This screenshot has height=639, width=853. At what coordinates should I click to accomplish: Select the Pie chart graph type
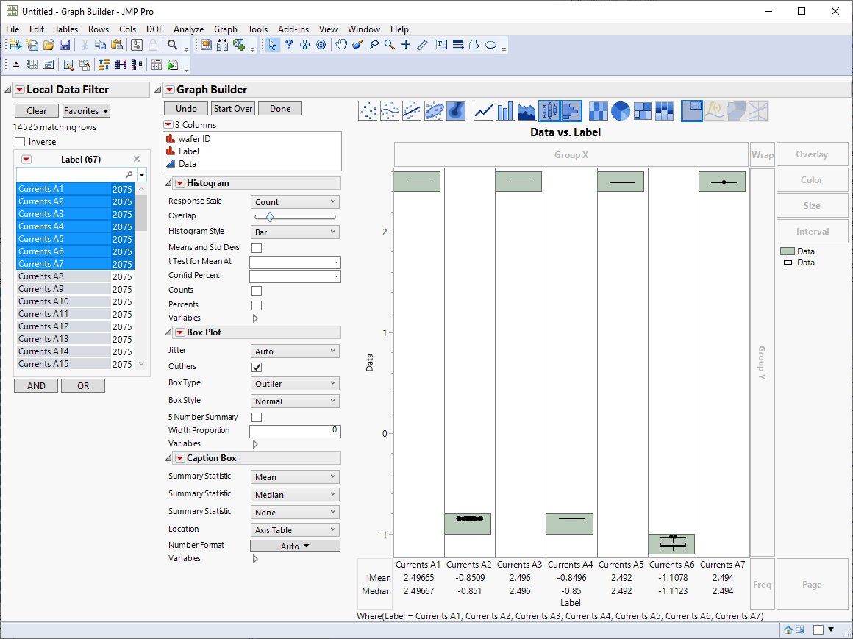(x=621, y=111)
